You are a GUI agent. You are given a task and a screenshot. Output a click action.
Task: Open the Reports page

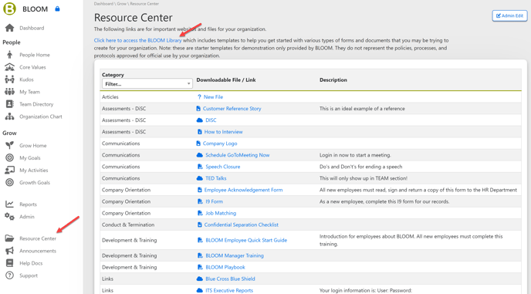28,204
